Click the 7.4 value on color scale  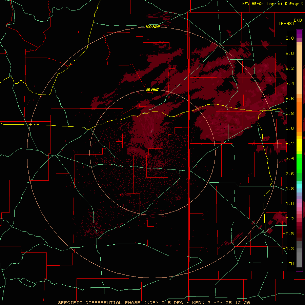pos(290,83)
